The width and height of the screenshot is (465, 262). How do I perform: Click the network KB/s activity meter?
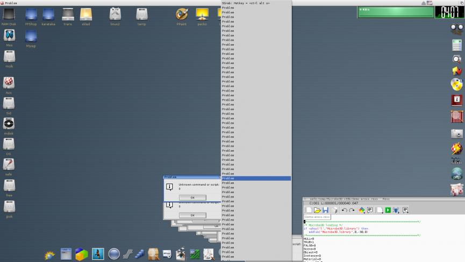395,12
